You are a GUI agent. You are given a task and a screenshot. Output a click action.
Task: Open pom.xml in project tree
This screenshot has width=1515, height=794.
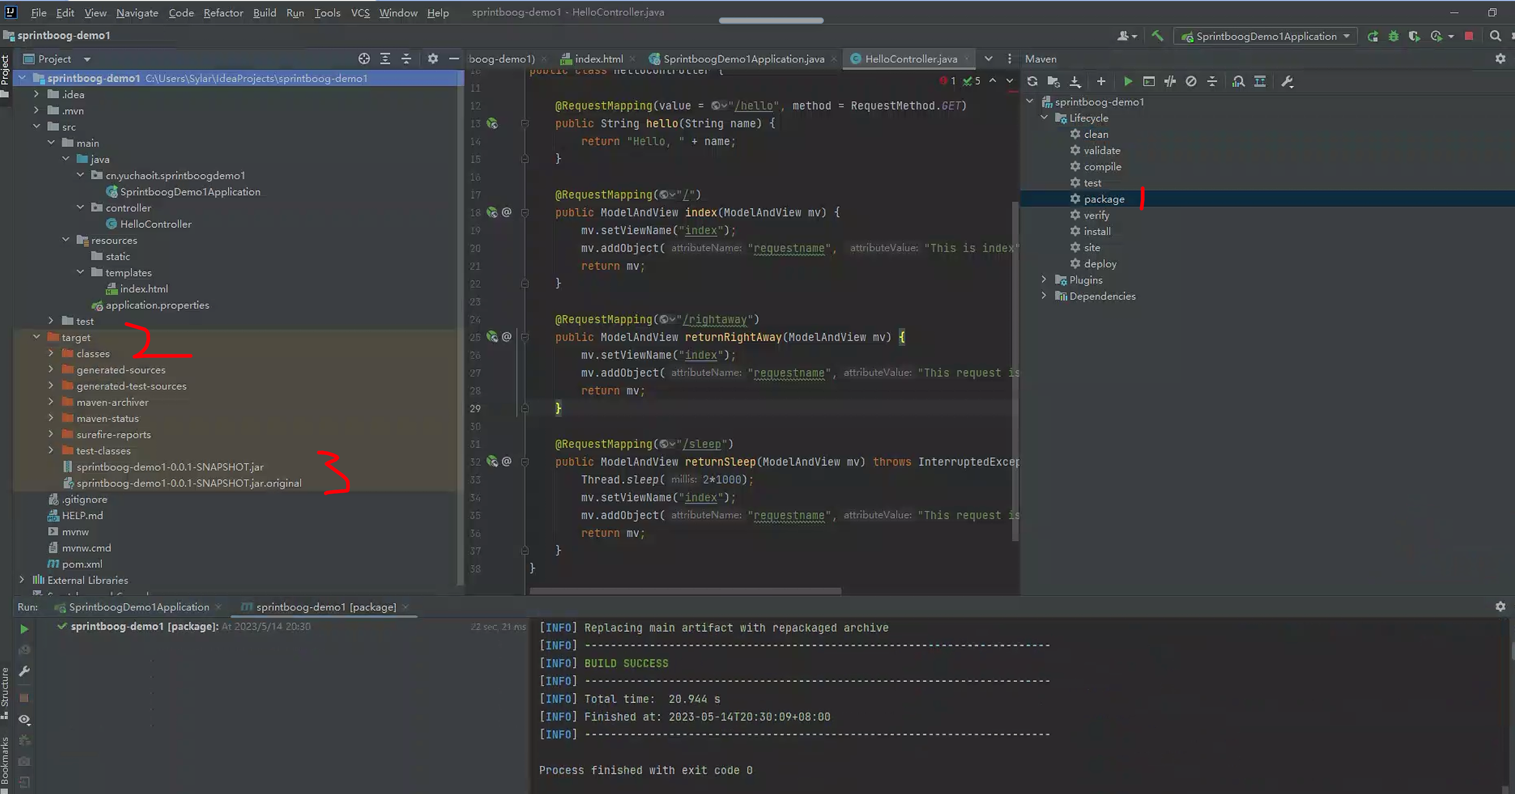(x=82, y=564)
